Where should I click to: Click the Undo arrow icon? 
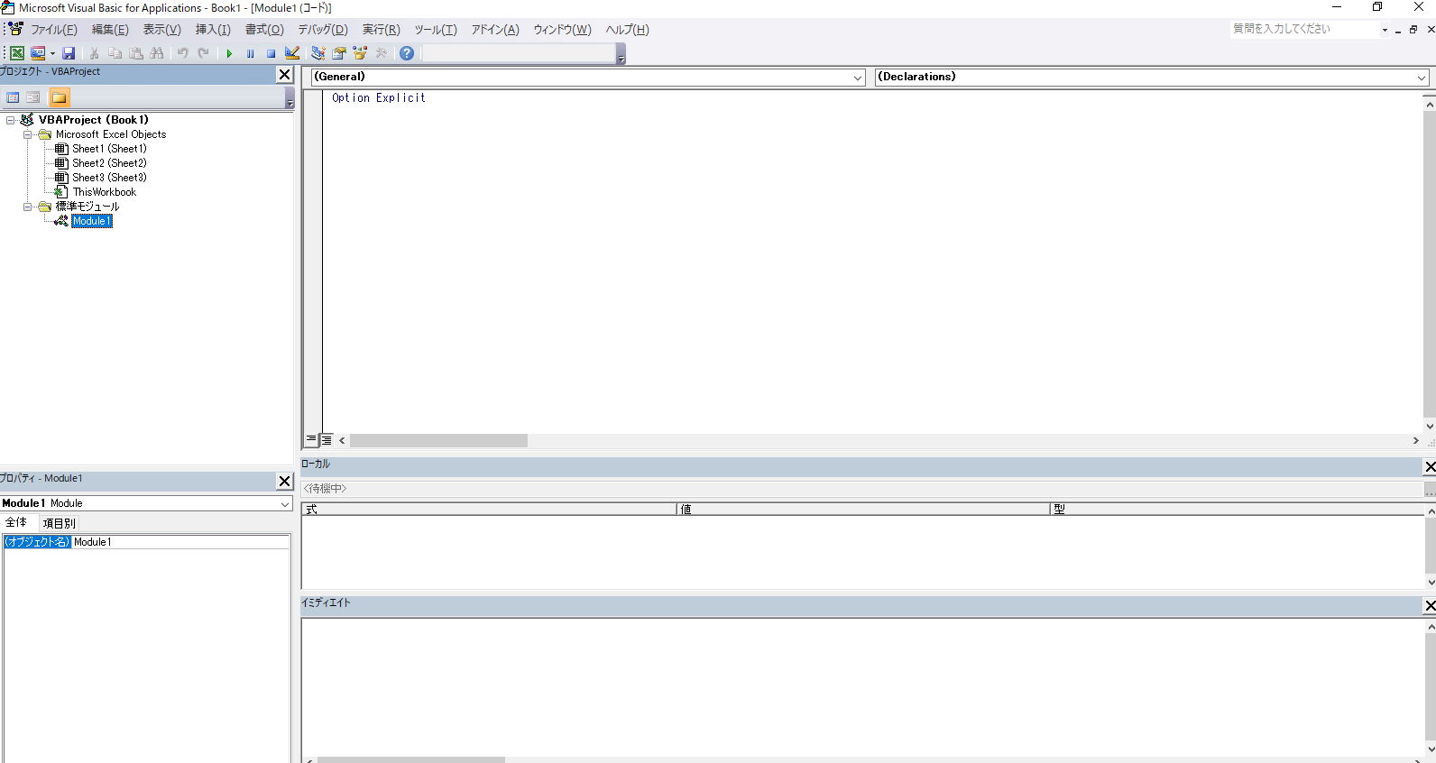[x=183, y=53]
